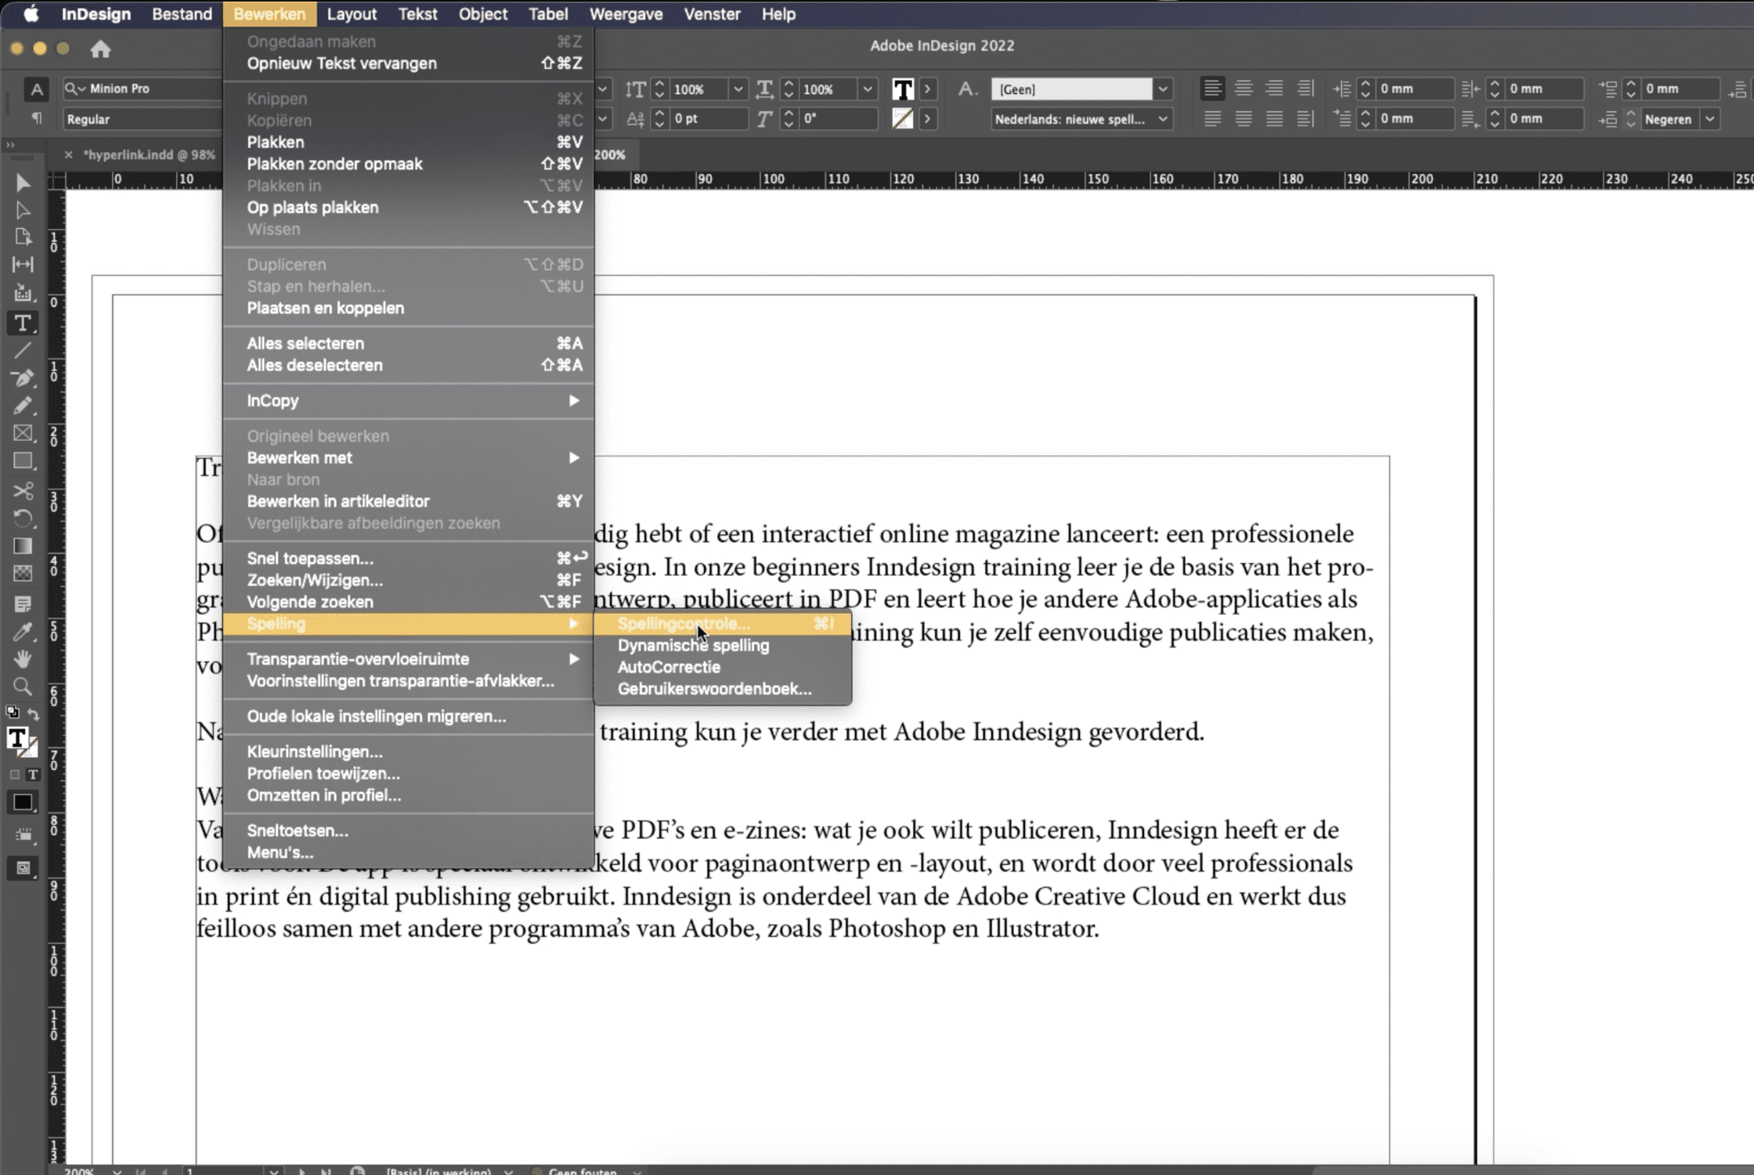Choose Zoeken/Wijzigen... menu item
The image size is (1754, 1175).
408,580
